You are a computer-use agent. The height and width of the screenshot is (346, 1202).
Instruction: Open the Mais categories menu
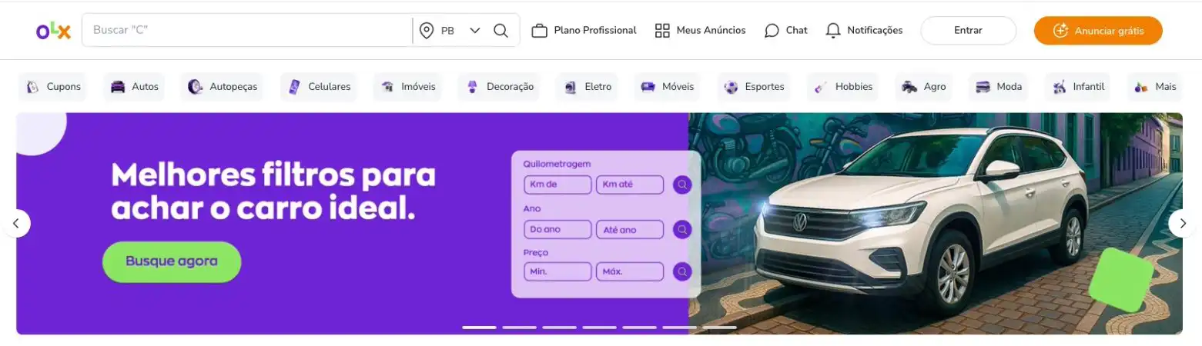(x=1154, y=87)
